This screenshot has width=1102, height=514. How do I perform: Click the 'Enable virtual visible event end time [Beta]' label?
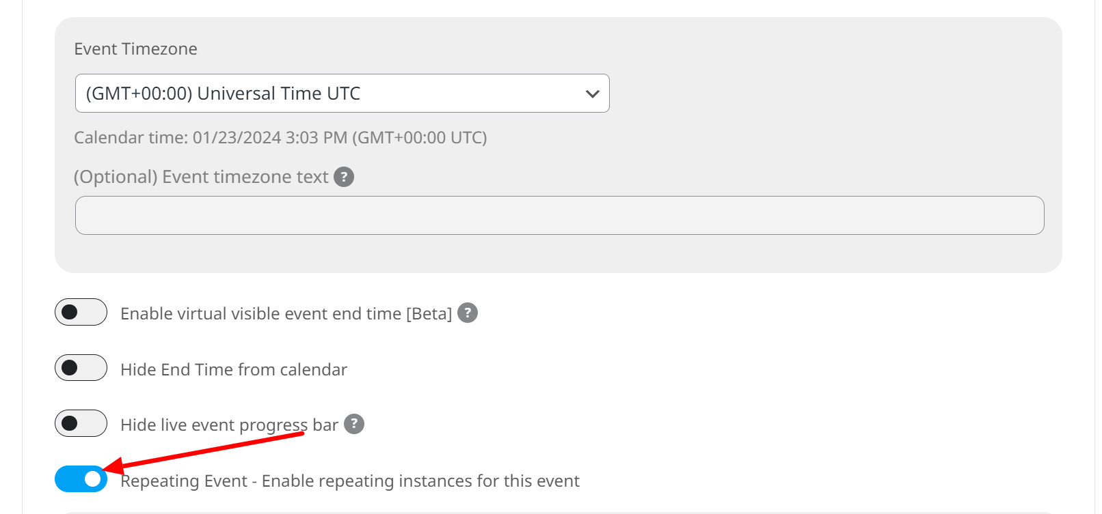point(286,313)
